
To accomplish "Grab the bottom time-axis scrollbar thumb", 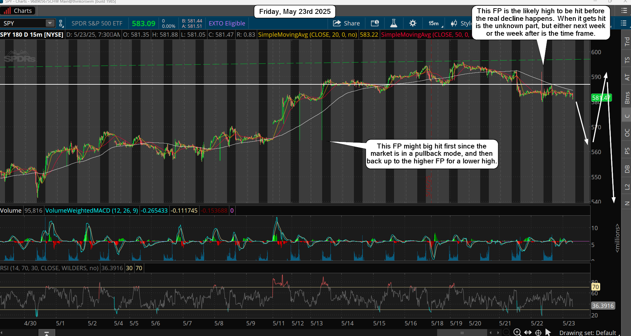I will [462, 333].
